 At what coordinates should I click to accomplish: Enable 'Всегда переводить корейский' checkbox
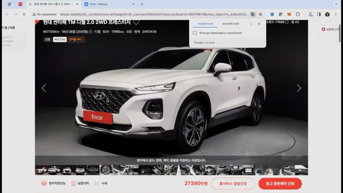click(195, 33)
